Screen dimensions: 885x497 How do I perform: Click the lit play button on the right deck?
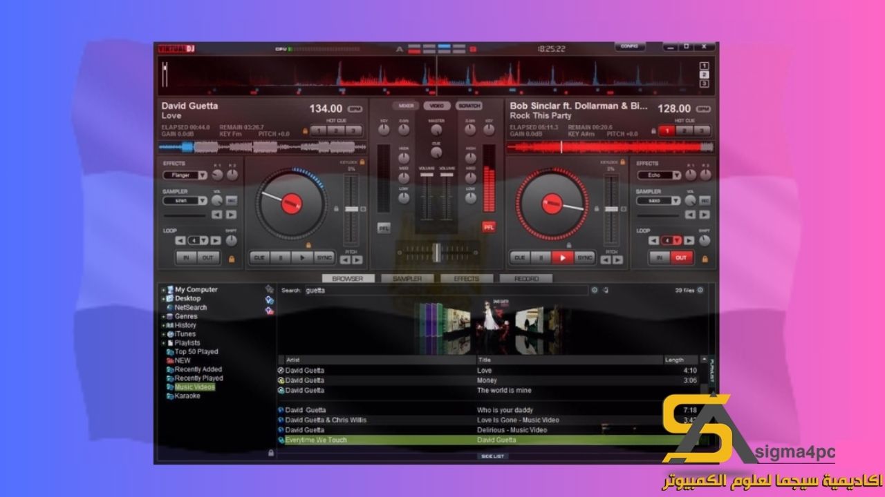click(x=563, y=257)
